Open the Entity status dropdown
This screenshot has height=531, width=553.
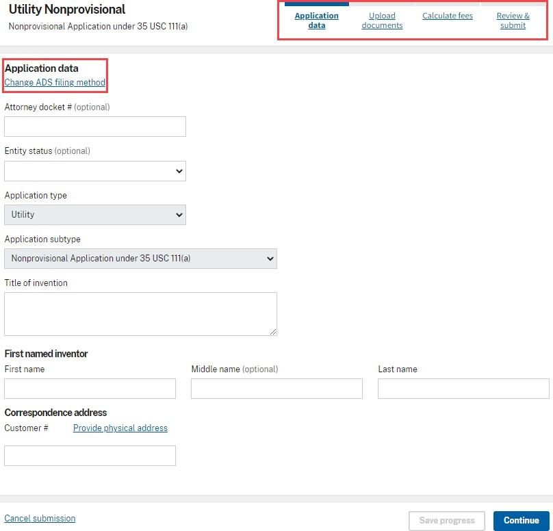tap(95, 171)
